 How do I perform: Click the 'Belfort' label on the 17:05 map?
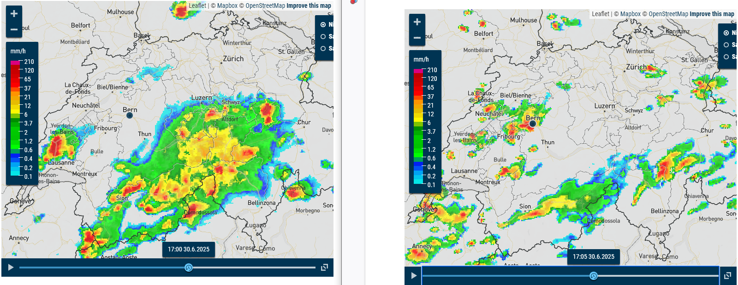pyautogui.click(x=483, y=34)
